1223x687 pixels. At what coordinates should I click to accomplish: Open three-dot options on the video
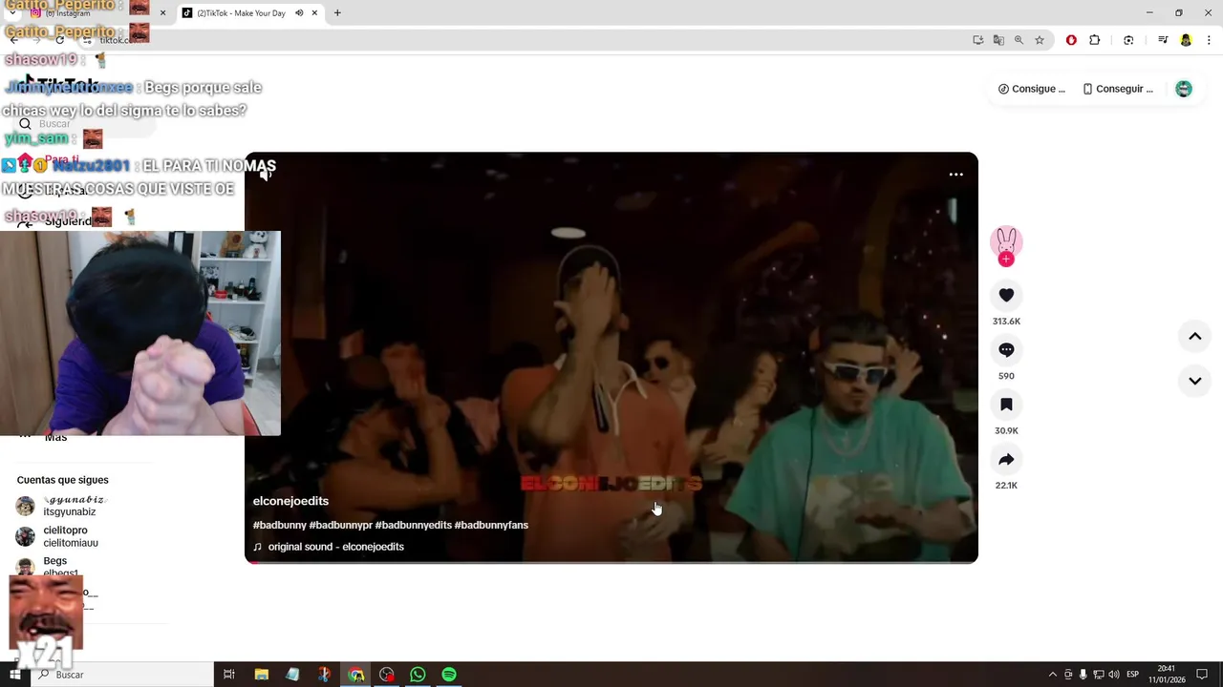tap(955, 175)
